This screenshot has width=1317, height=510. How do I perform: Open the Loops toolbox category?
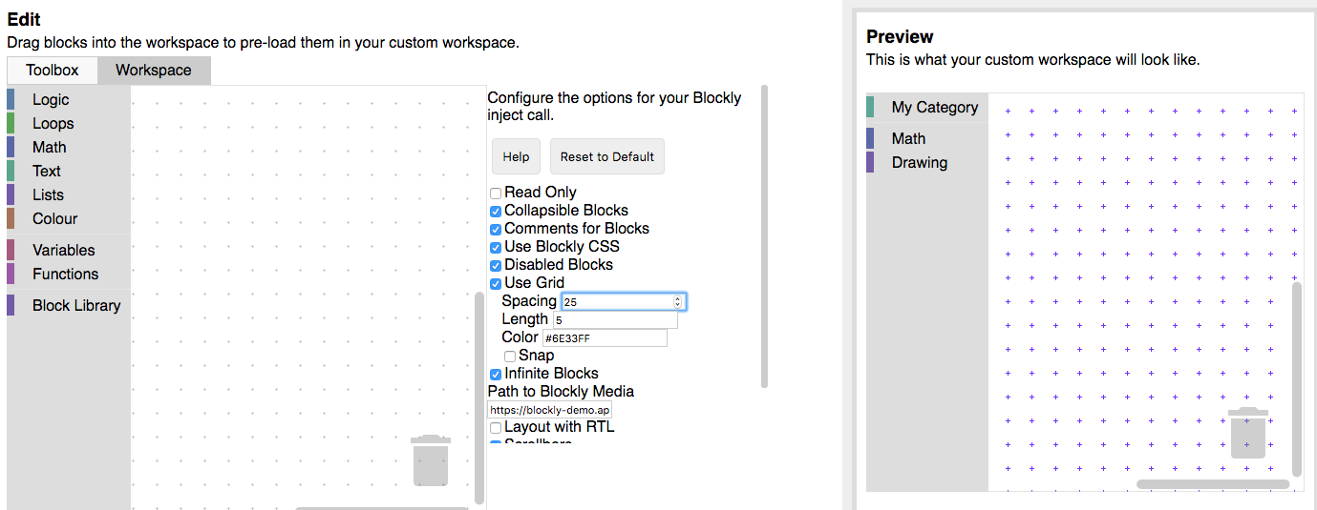[53, 123]
